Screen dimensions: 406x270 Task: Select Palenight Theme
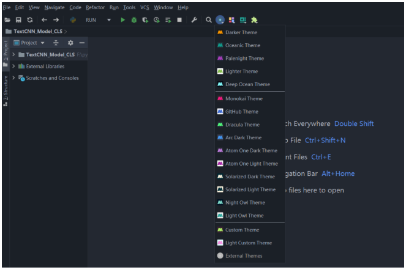(250, 58)
